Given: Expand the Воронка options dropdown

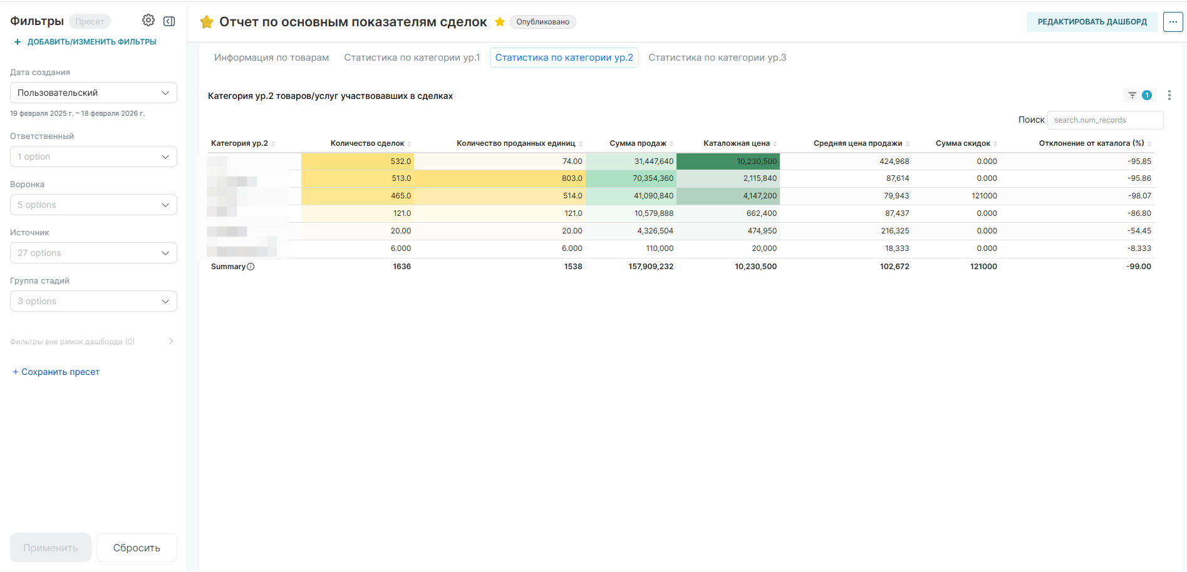Looking at the screenshot, I should pos(93,205).
